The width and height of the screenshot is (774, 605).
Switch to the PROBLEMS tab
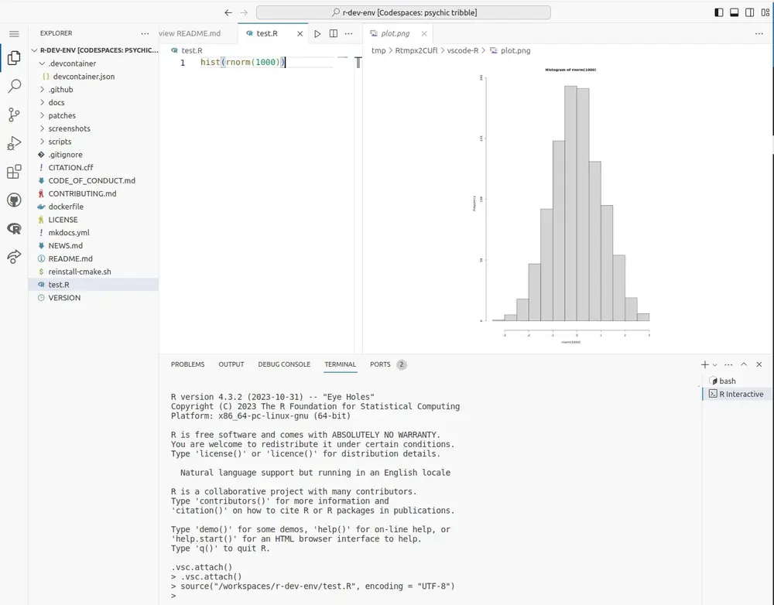coord(187,364)
